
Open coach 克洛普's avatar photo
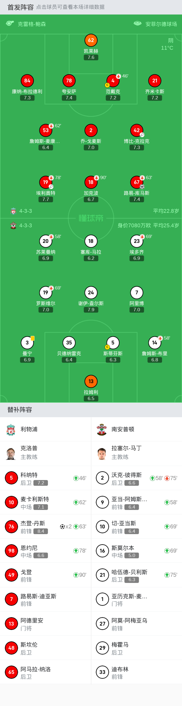click(x=11, y=453)
